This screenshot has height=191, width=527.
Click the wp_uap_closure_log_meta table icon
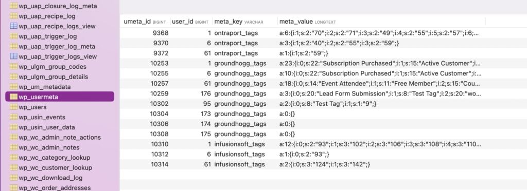click(14, 6)
